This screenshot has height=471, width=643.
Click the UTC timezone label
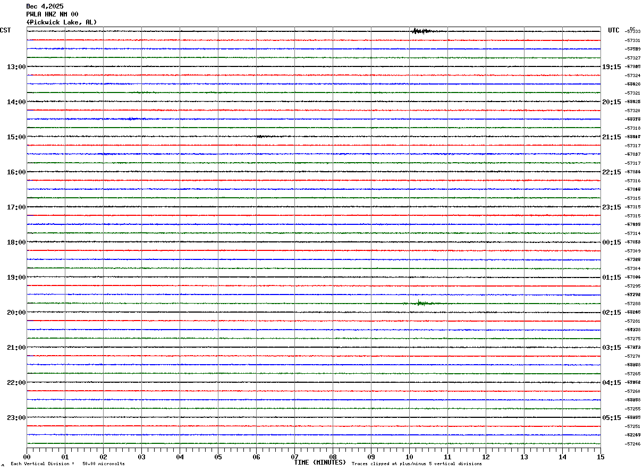pos(614,30)
